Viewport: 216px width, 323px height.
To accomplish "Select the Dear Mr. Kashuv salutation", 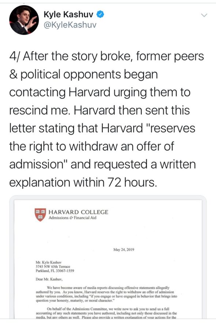I will (x=49, y=279).
